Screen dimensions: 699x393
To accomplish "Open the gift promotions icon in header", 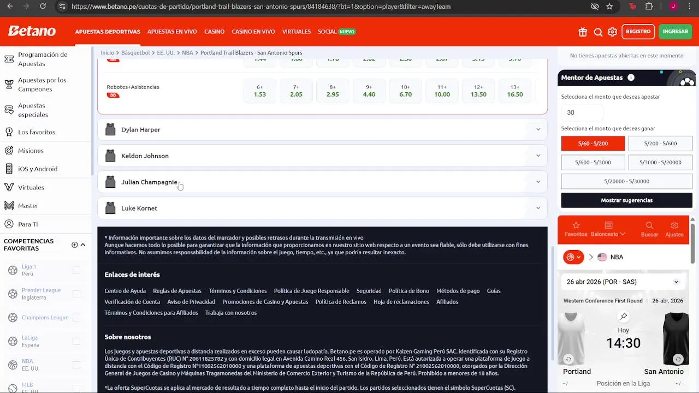I will click(x=583, y=32).
